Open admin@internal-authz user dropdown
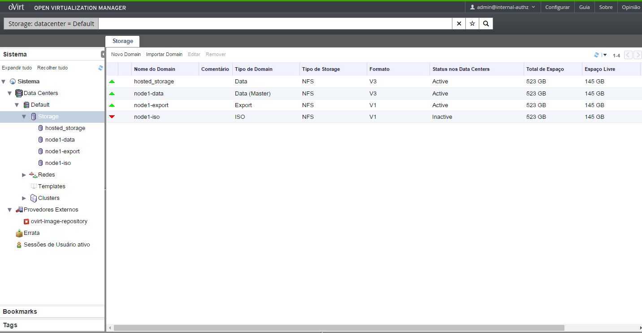Screen dimensions: 642x333 [503, 7]
